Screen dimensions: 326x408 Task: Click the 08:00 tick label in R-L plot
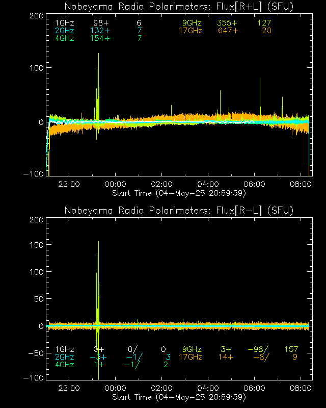(301, 388)
